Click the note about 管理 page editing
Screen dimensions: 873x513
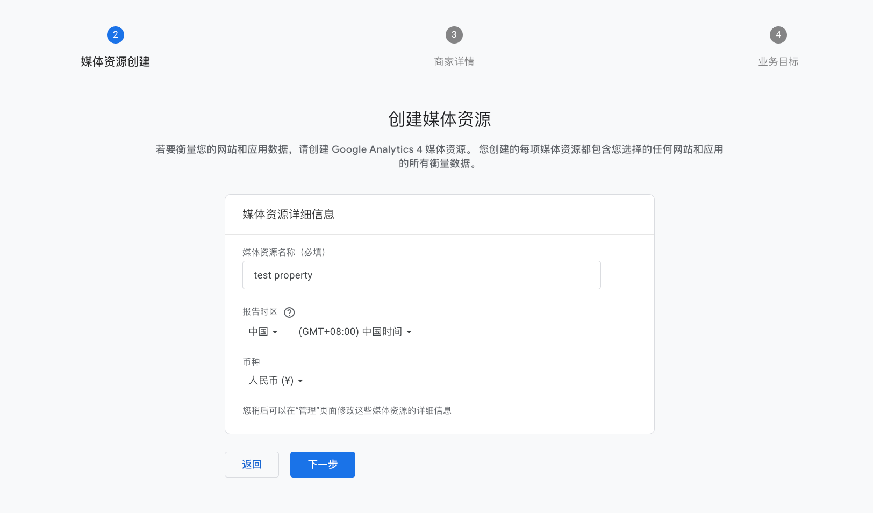347,410
